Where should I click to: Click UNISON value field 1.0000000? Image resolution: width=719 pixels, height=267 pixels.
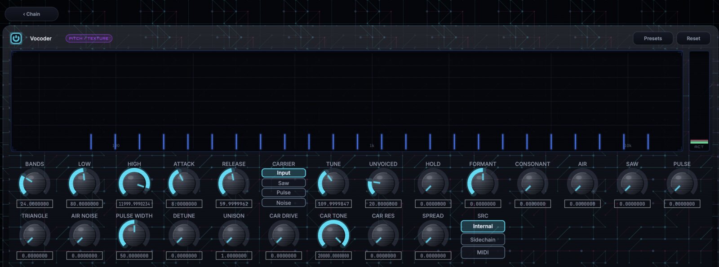point(234,256)
